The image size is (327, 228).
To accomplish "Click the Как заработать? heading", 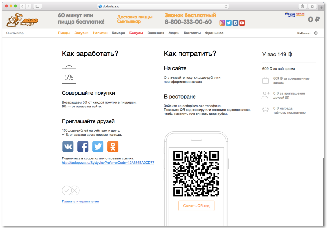I will coord(90,54).
